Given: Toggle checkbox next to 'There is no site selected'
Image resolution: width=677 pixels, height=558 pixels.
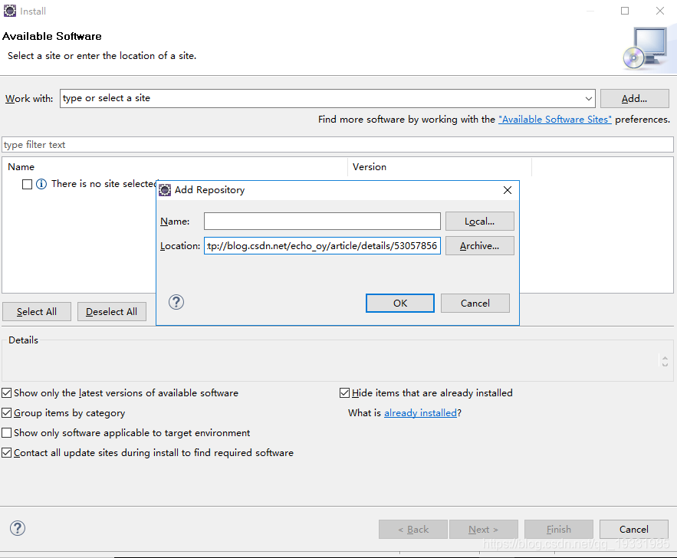Looking at the screenshot, I should point(27,184).
